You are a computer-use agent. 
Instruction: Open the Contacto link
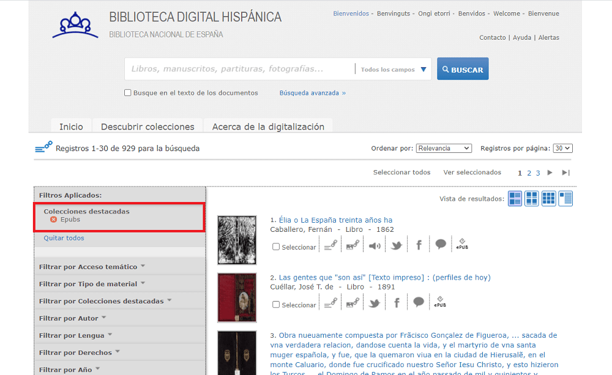493,37
